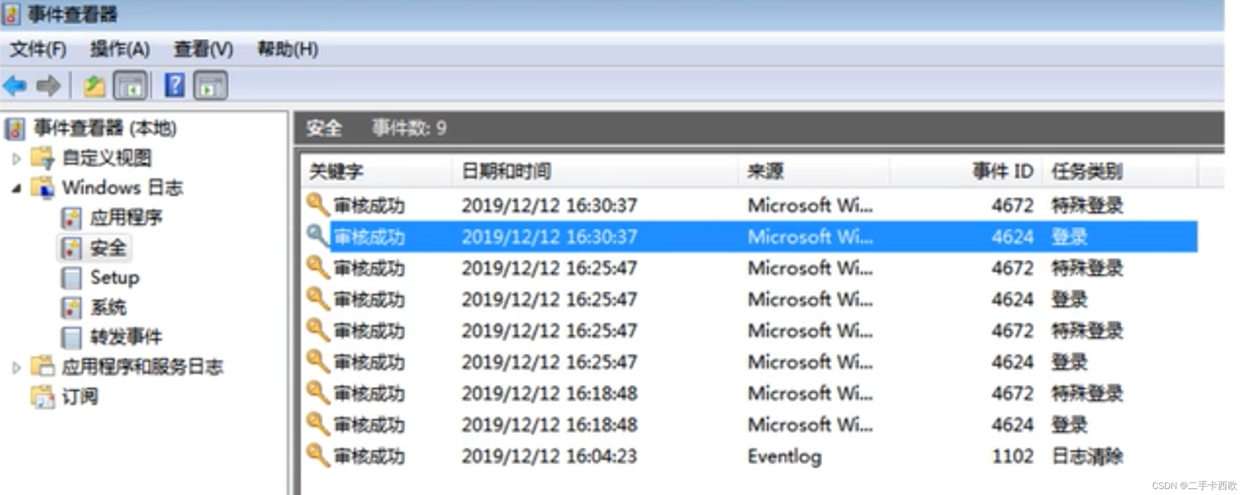Click the highlighted 4624 event ID cell
1245x495 pixels.
(1013, 237)
